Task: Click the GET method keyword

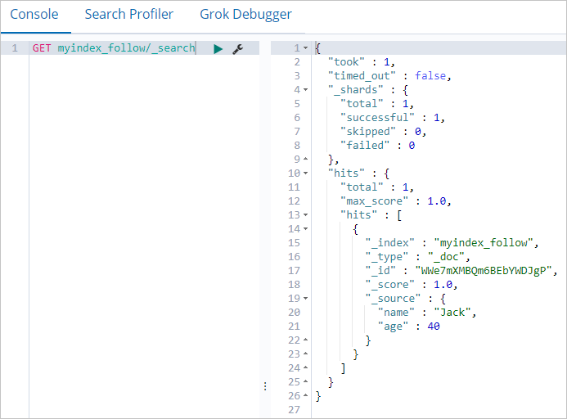Action: 42,47
